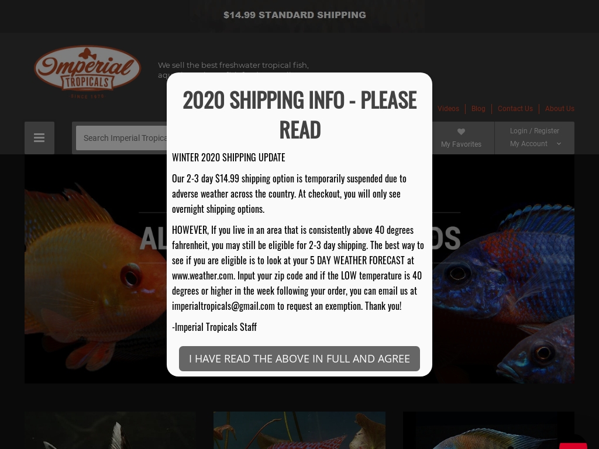
Task: Click the My Favorites heart icon
Action: tap(461, 132)
